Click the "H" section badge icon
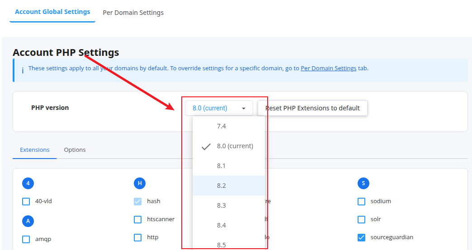The image size is (472, 250). 140,183
